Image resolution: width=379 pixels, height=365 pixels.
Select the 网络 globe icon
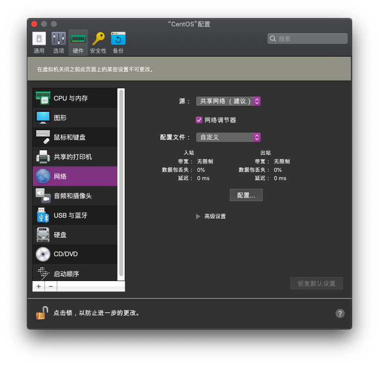click(43, 176)
